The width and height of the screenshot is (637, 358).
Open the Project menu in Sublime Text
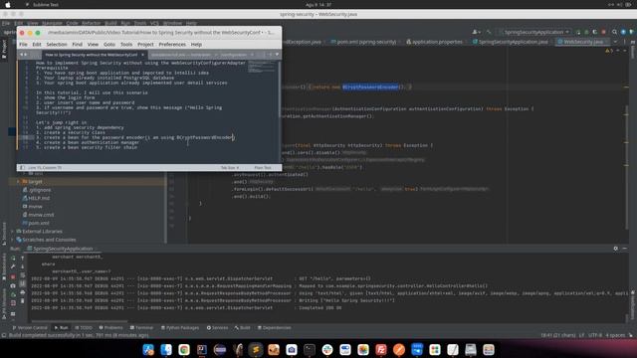[x=145, y=44]
